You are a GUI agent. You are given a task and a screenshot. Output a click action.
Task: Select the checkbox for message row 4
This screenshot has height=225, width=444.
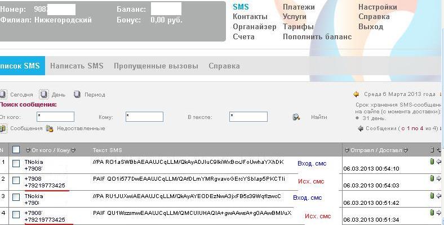[x=16, y=214]
